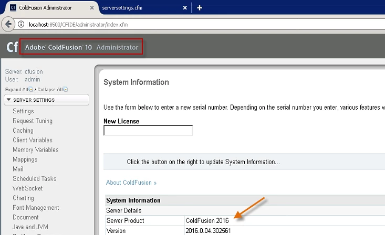The image size is (385, 235).
Task: Open the Charting settings
Action: pos(23,198)
